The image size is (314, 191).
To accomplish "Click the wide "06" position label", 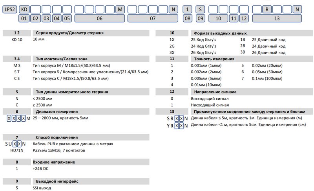I will coord(100,18).
